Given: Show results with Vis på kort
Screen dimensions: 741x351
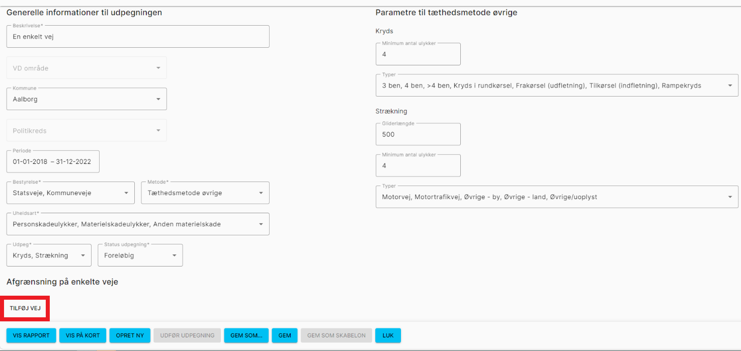Looking at the screenshot, I should tap(83, 335).
